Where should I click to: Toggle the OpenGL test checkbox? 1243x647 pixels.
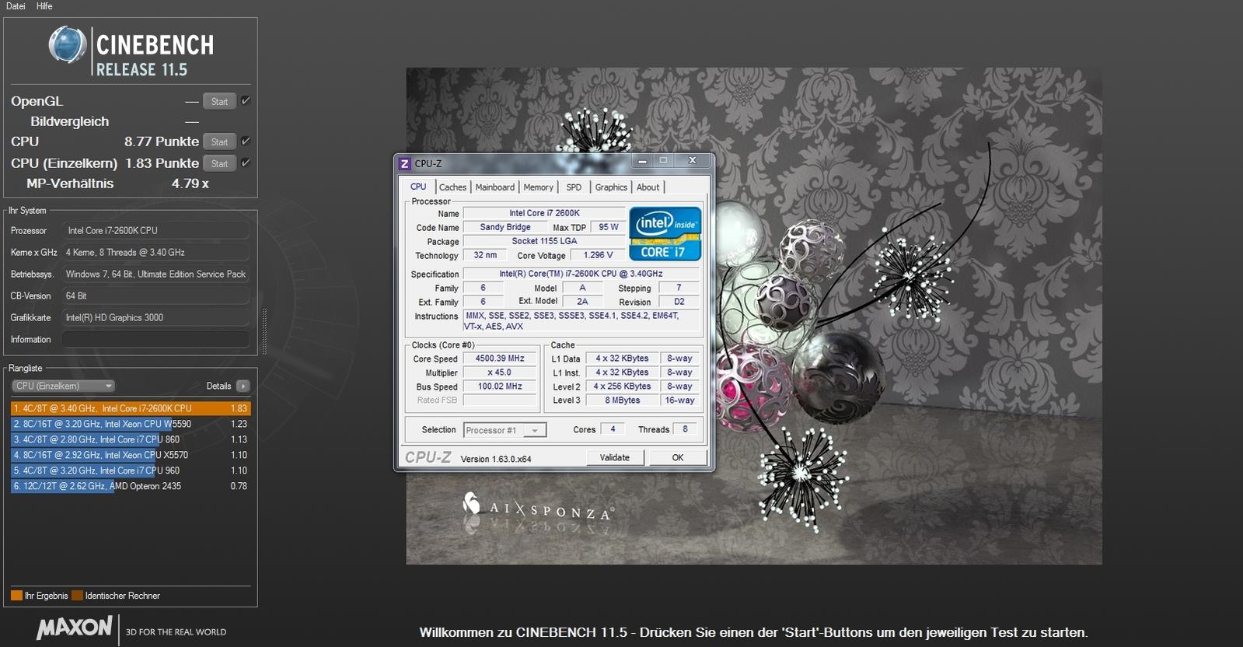(246, 100)
